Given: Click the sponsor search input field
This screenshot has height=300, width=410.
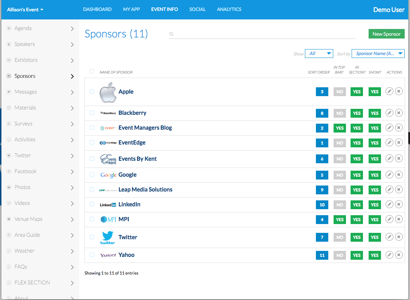Looking at the screenshot, I should 262,34.
